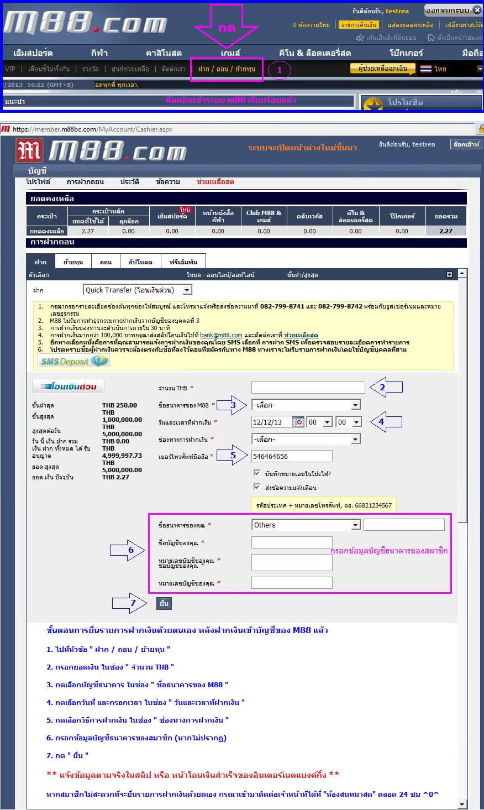The height and width of the screenshot is (810, 484).
Task: Click the ศูนย์ช่วยเหลือ link
Action: (130, 69)
